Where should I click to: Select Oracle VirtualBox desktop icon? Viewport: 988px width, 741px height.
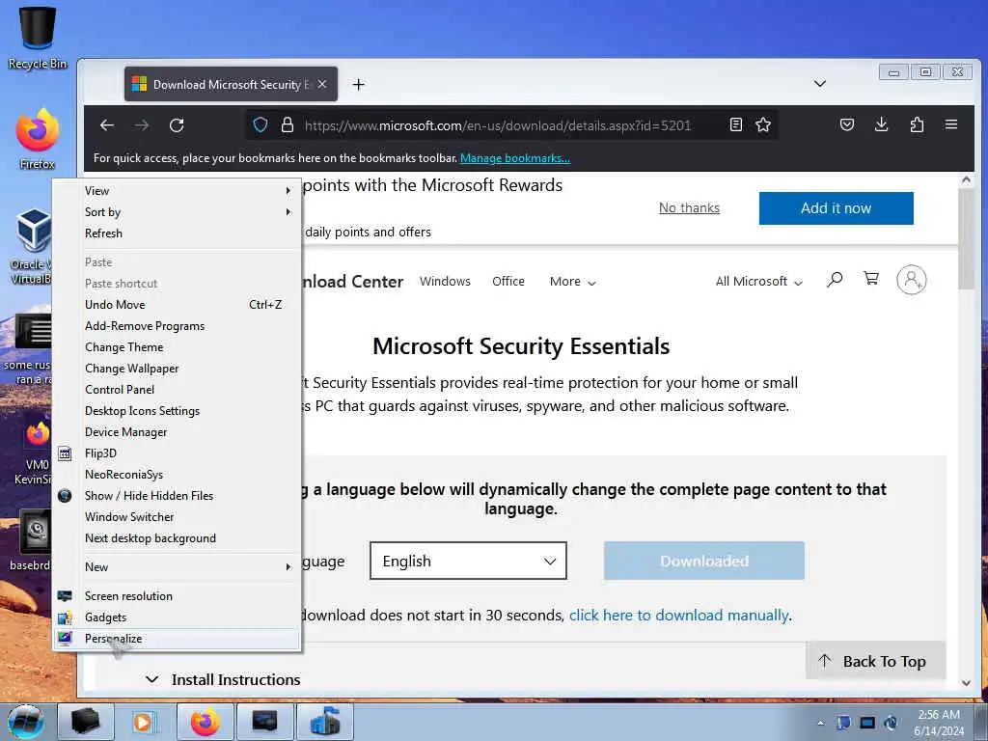[x=32, y=247]
